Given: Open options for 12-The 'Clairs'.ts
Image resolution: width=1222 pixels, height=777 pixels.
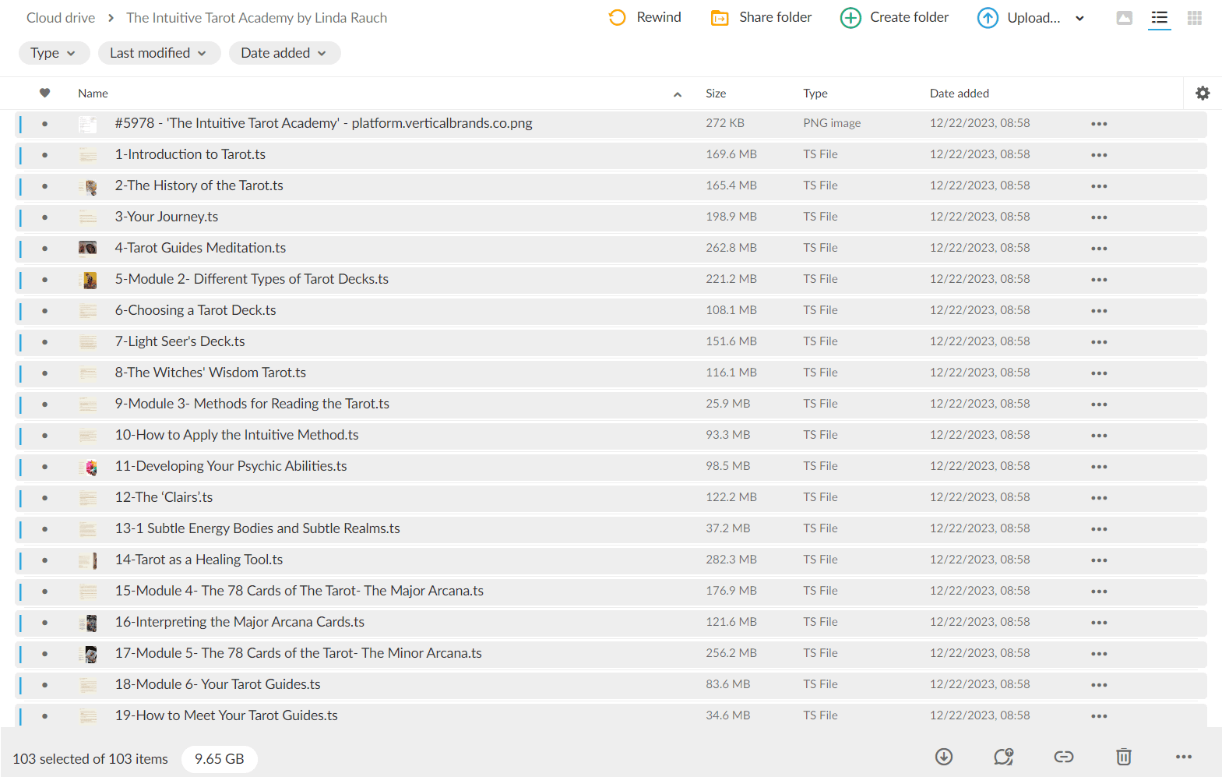Looking at the screenshot, I should click(1099, 498).
